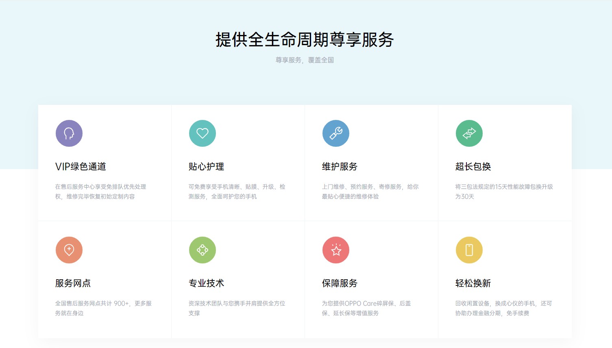Viewport: 612px width, 348px height.
Task: Click the 维护服务 heading
Action: 340,167
